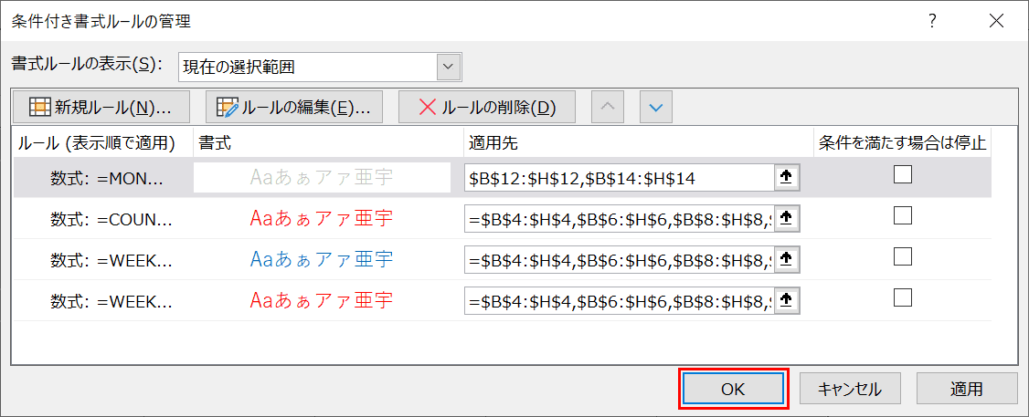
Task: Click range selector icon in blue =WEEK... rule row
Action: tap(787, 260)
